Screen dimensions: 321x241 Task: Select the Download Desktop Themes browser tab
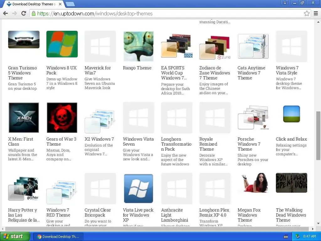[34, 4]
